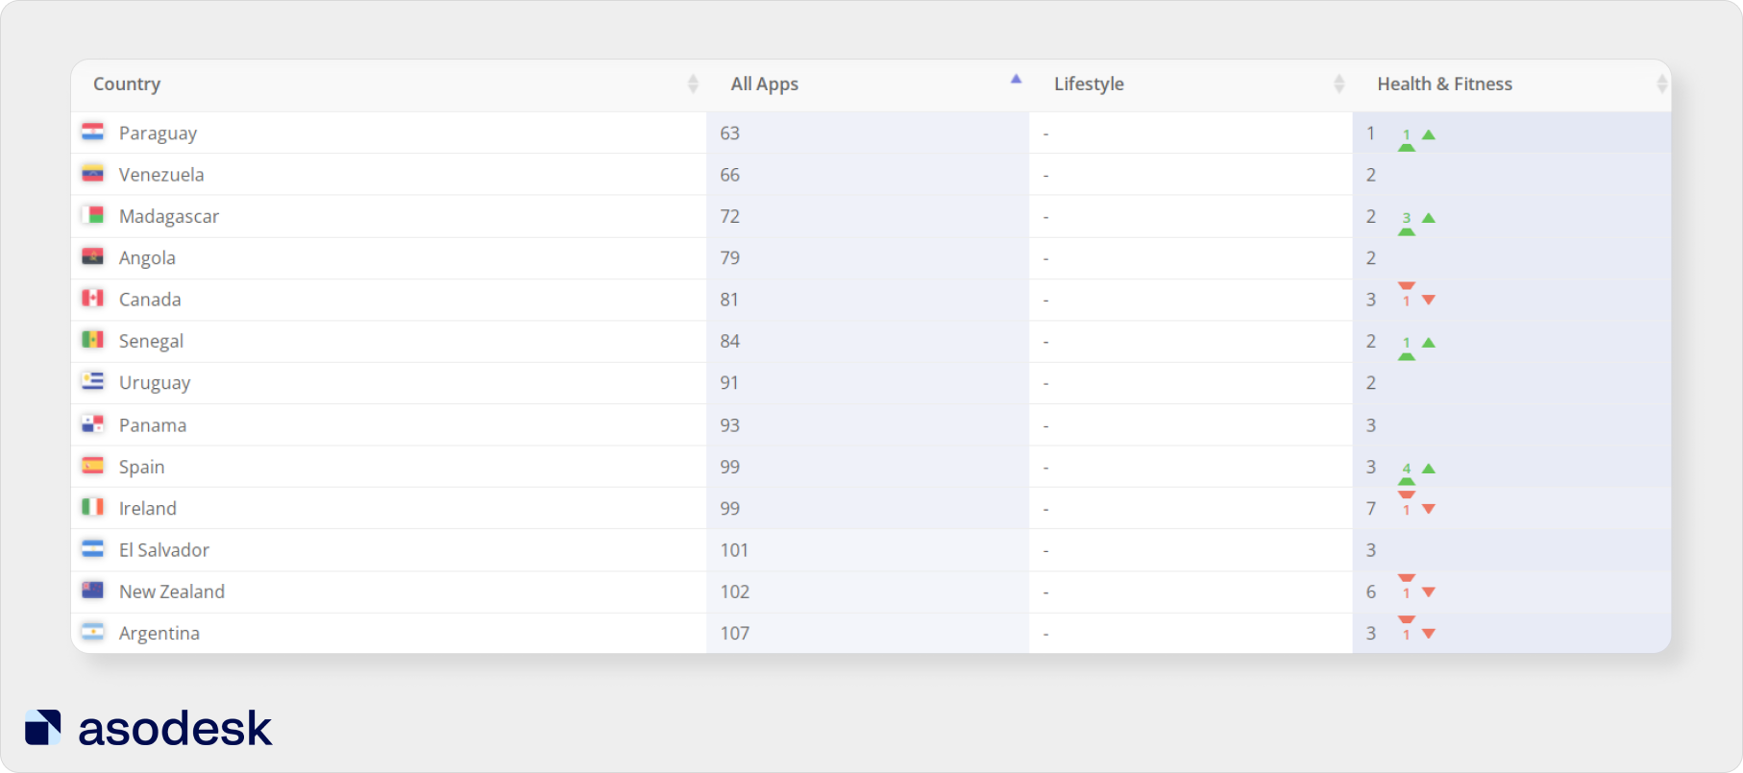Select the Panama country name
1743x773 pixels.
tap(153, 425)
